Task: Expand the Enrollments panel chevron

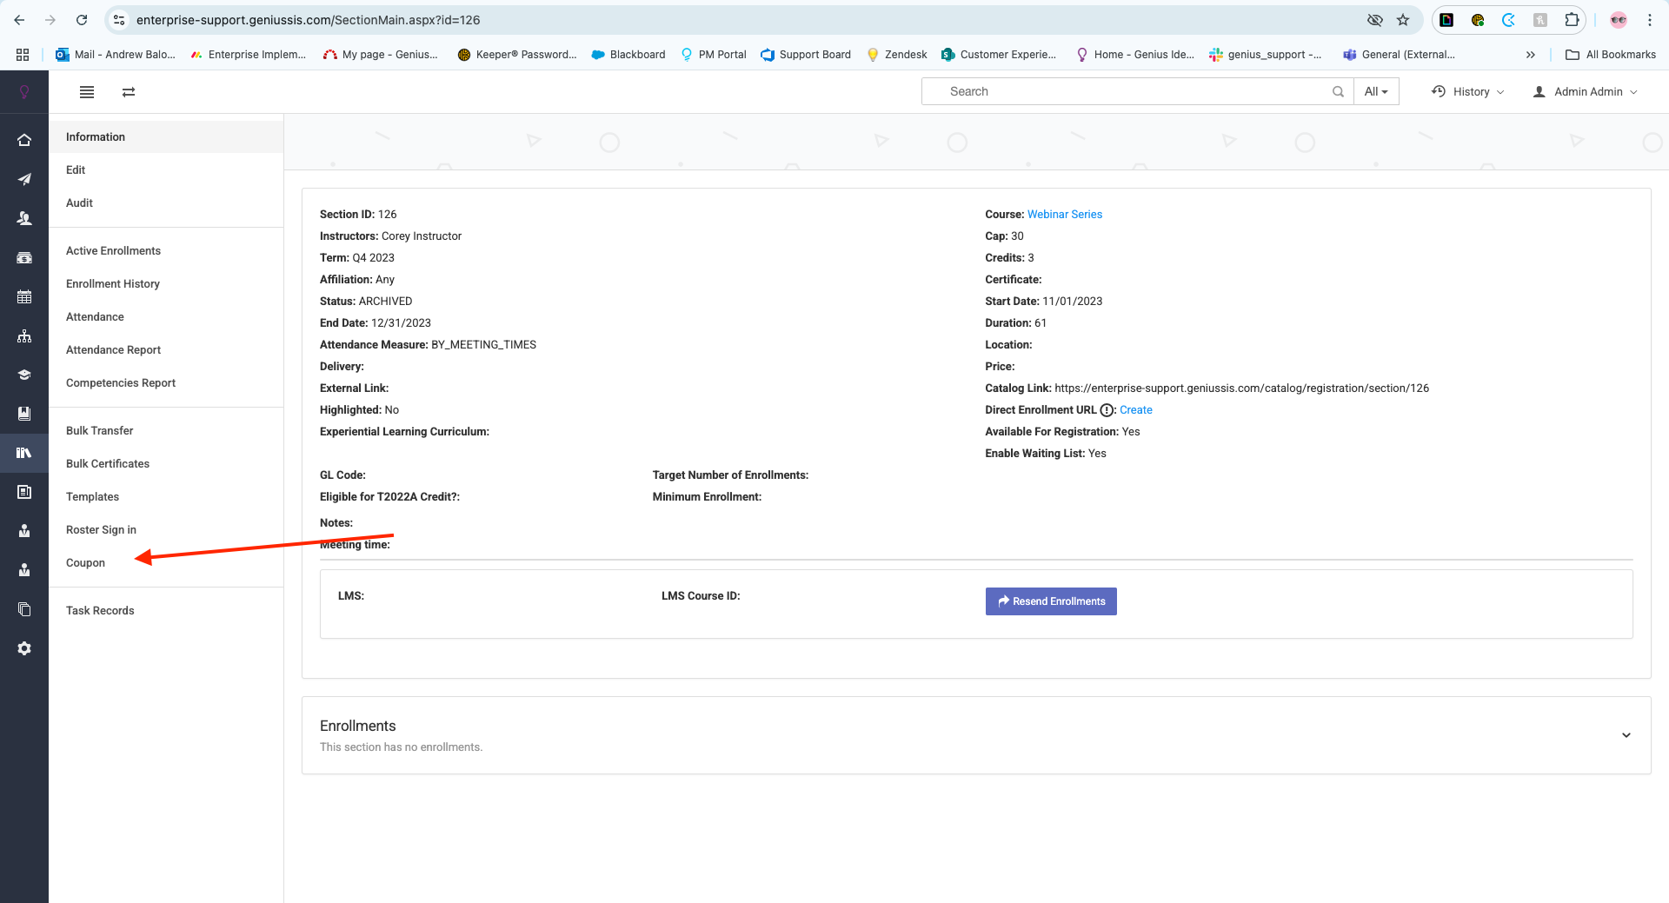Action: coord(1626,735)
